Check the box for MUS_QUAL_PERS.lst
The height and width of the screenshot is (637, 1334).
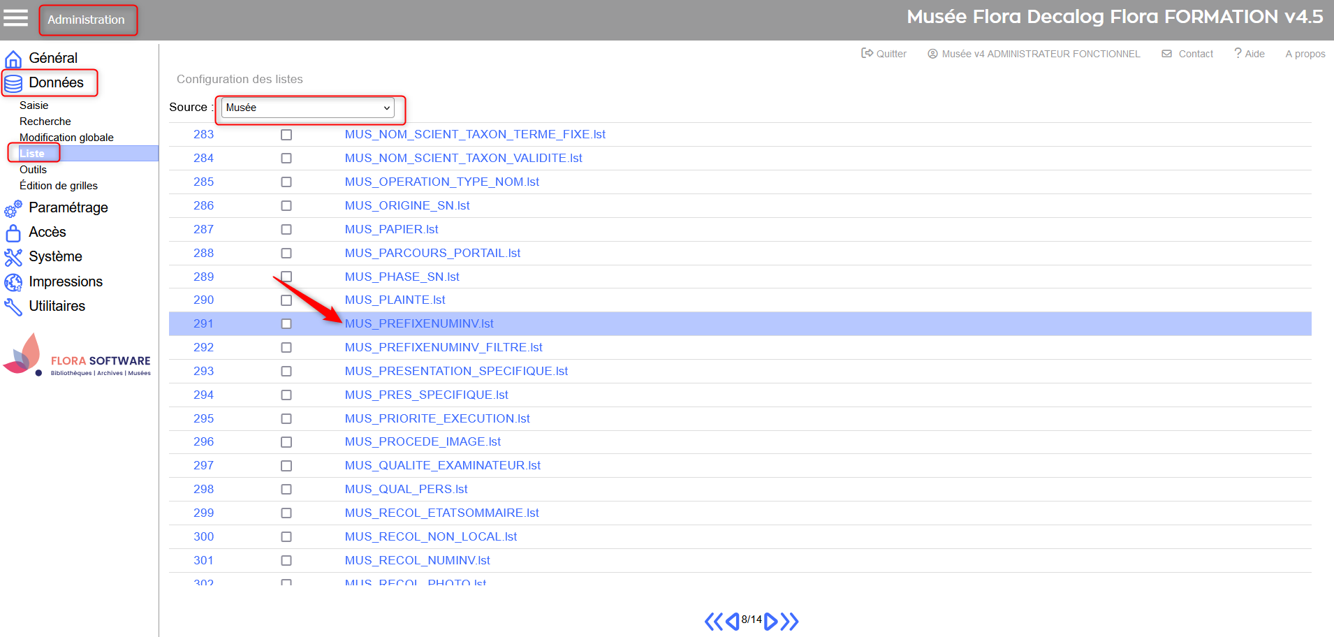pos(286,490)
